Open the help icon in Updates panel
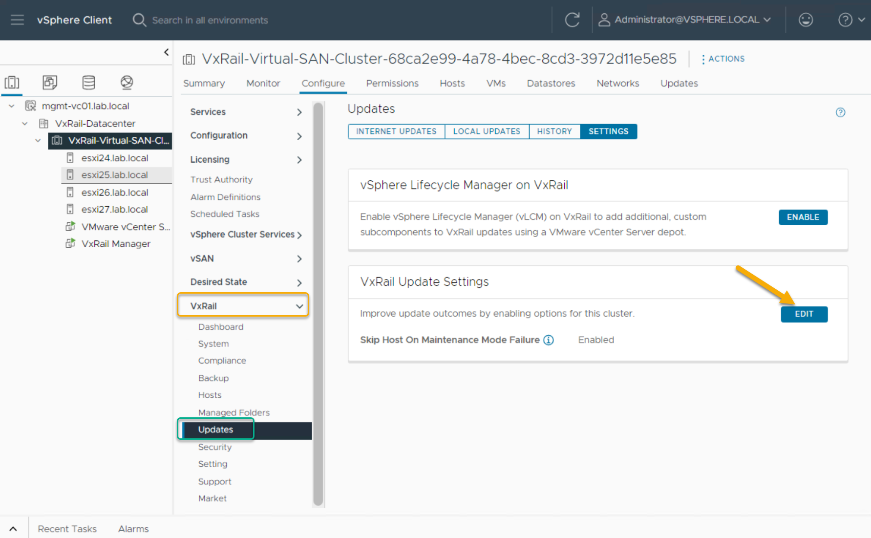The width and height of the screenshot is (871, 538). (840, 112)
